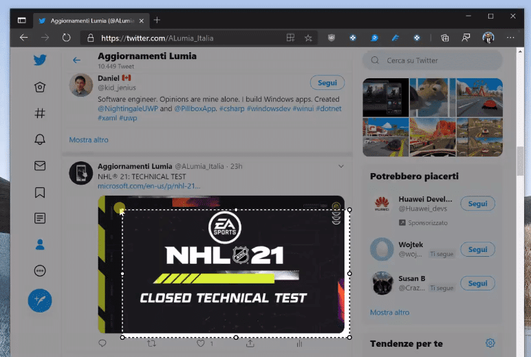The height and width of the screenshot is (357, 531).
Task: Add page to favorites star
Action: coord(308,38)
